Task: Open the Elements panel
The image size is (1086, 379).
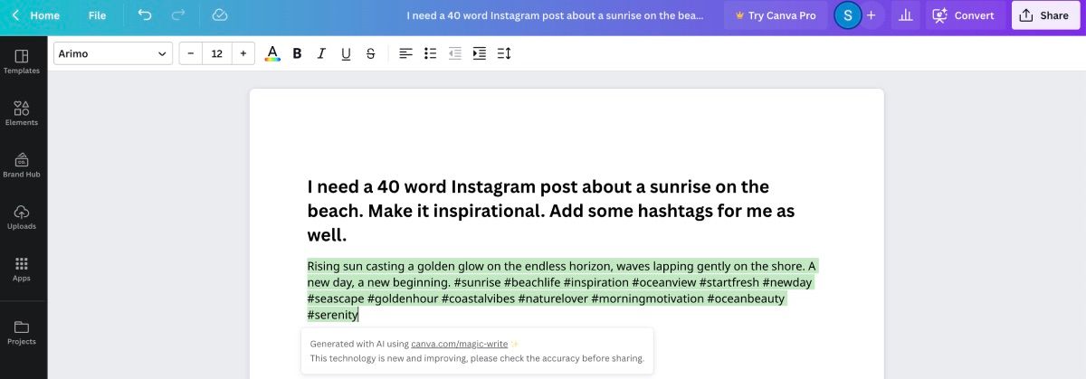Action: [22, 113]
